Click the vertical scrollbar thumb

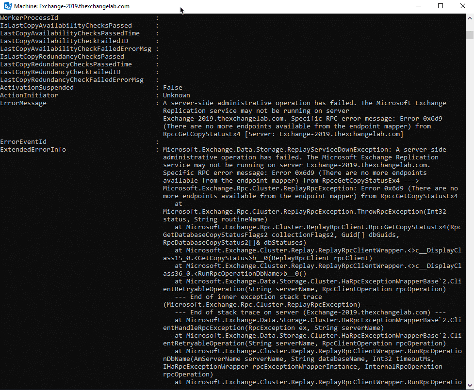pos(470,35)
